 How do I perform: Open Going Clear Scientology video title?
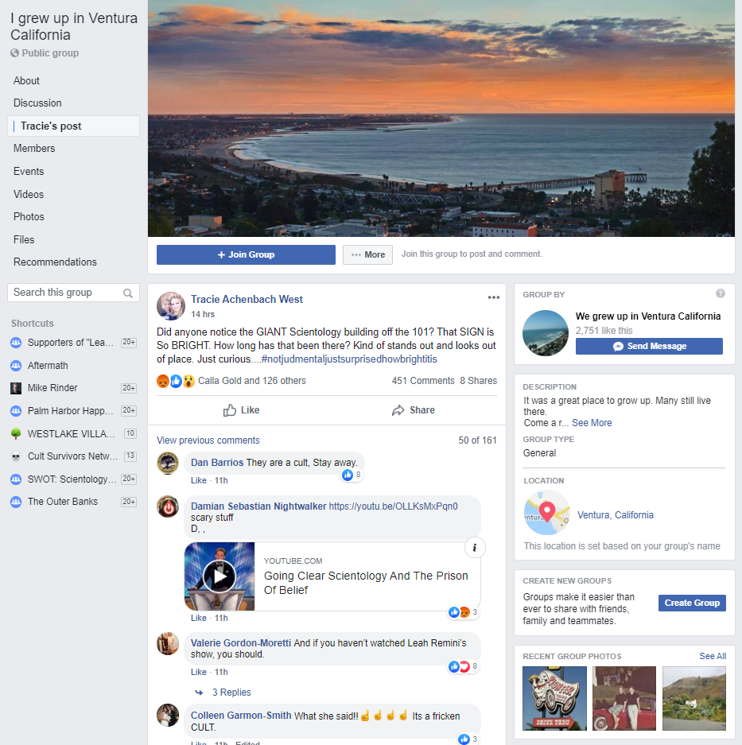pyautogui.click(x=366, y=583)
